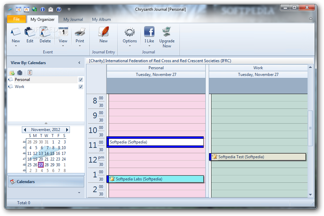The width and height of the screenshot is (324, 216).
Task: Expand the View dropdown arrow
Action: pos(63,46)
